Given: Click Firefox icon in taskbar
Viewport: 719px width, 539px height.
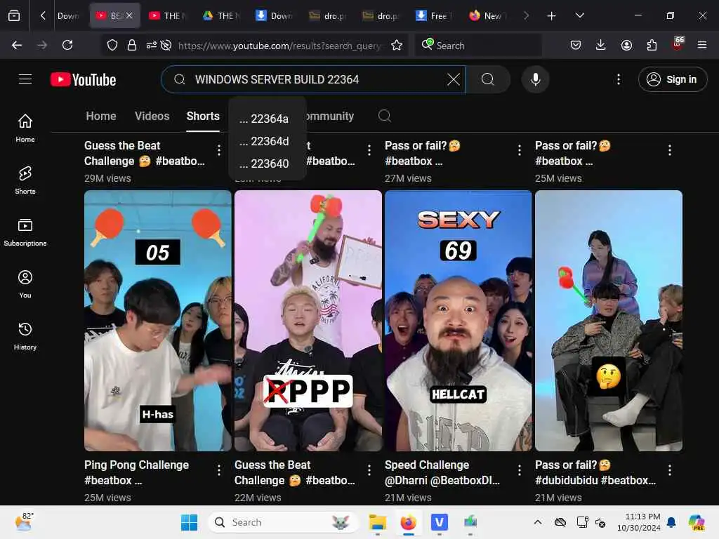Looking at the screenshot, I should point(408,522).
